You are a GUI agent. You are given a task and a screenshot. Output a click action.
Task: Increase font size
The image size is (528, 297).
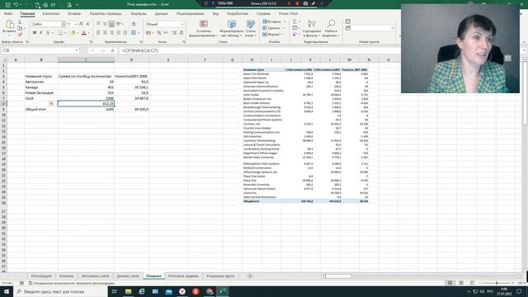(x=81, y=24)
